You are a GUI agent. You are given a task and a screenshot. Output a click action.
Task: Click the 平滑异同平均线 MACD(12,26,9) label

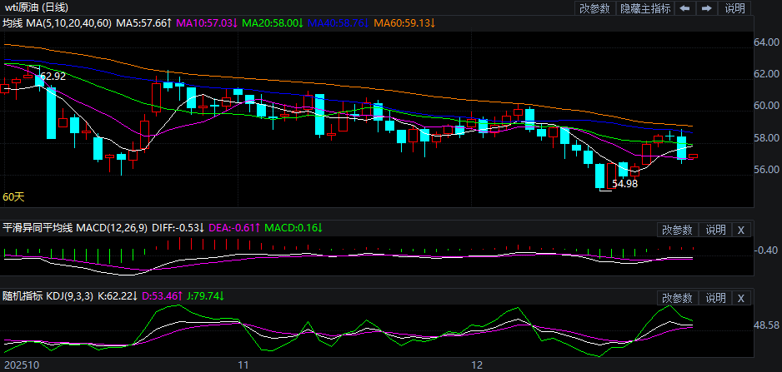click(75, 228)
